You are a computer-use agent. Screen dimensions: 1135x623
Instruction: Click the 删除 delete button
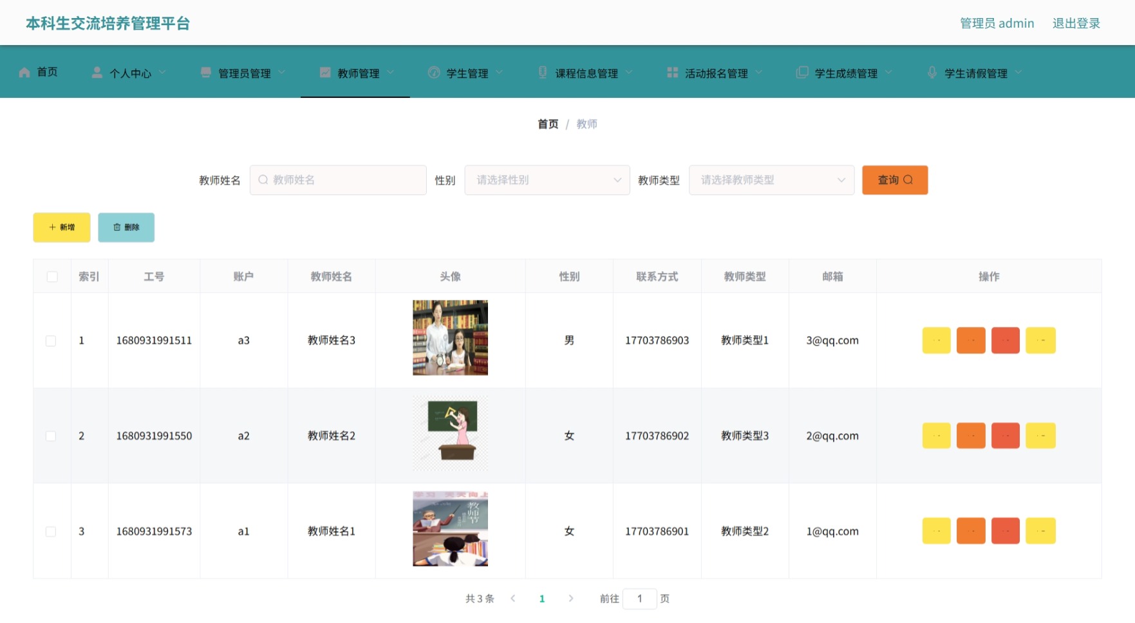(x=126, y=227)
